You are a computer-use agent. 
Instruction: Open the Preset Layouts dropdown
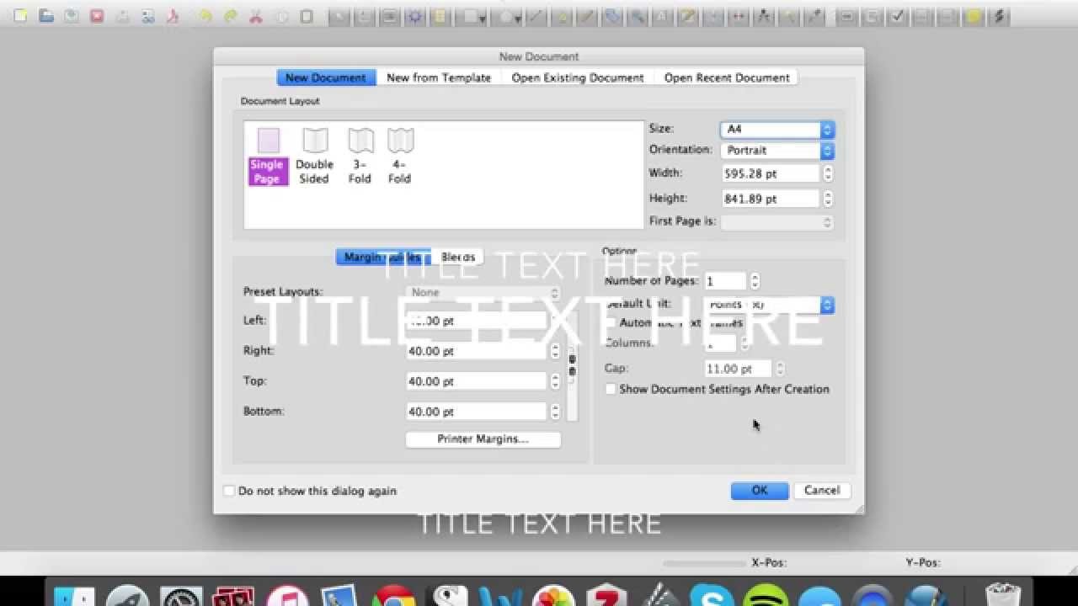[483, 293]
